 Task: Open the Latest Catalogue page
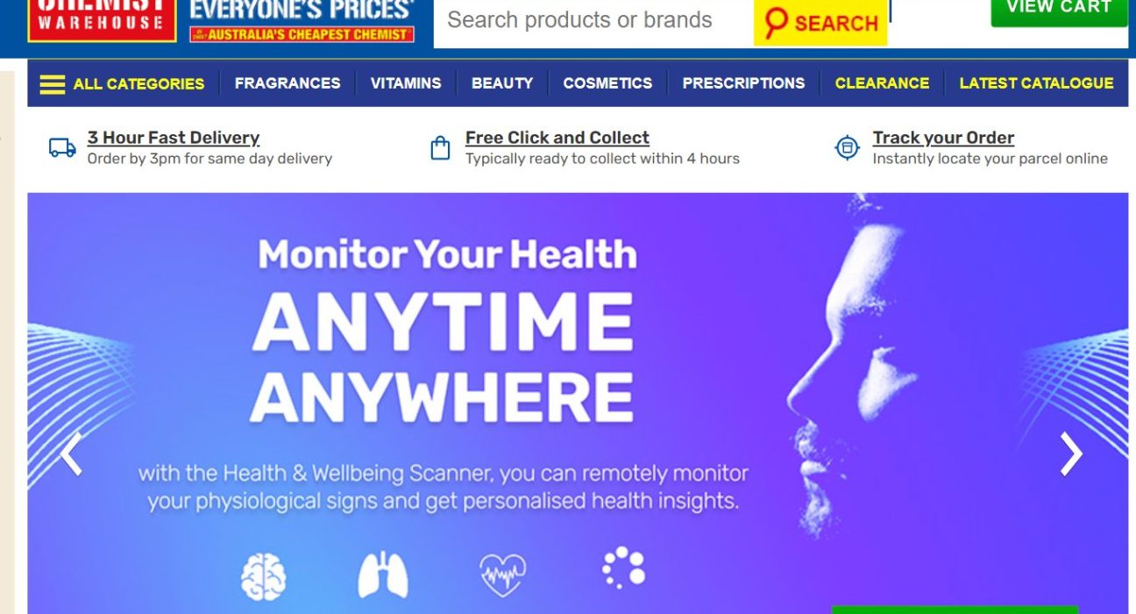1036,83
